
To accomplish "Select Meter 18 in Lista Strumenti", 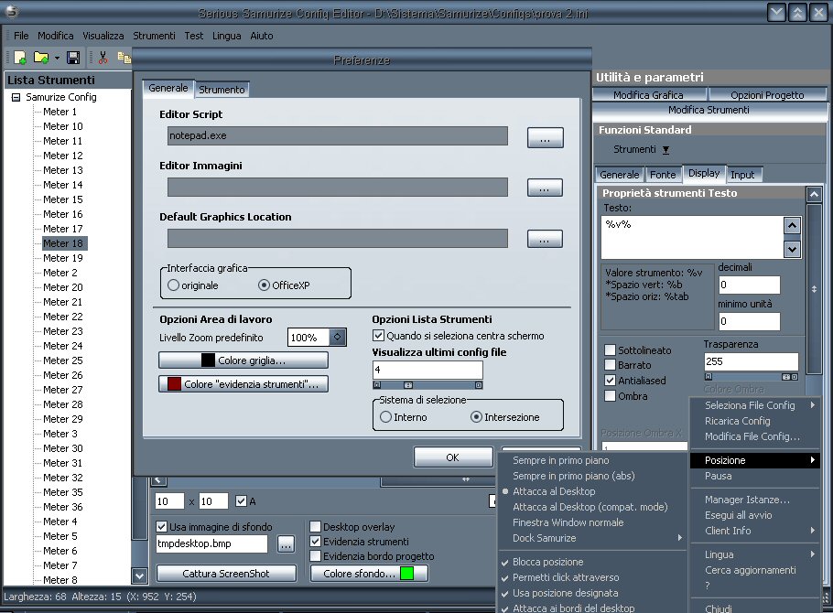I will pyautogui.click(x=62, y=243).
